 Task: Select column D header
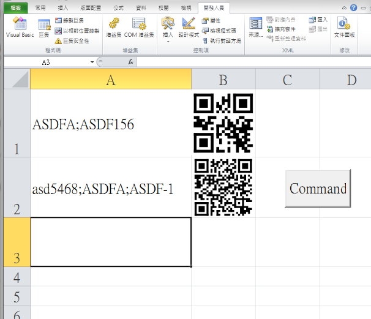pyautogui.click(x=345, y=79)
